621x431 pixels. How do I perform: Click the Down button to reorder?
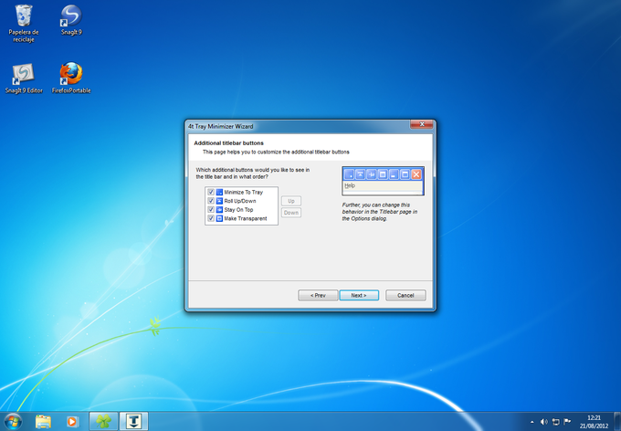pos(291,213)
